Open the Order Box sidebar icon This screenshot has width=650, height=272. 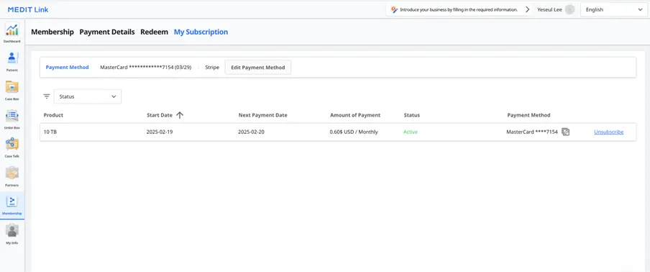click(x=12, y=116)
